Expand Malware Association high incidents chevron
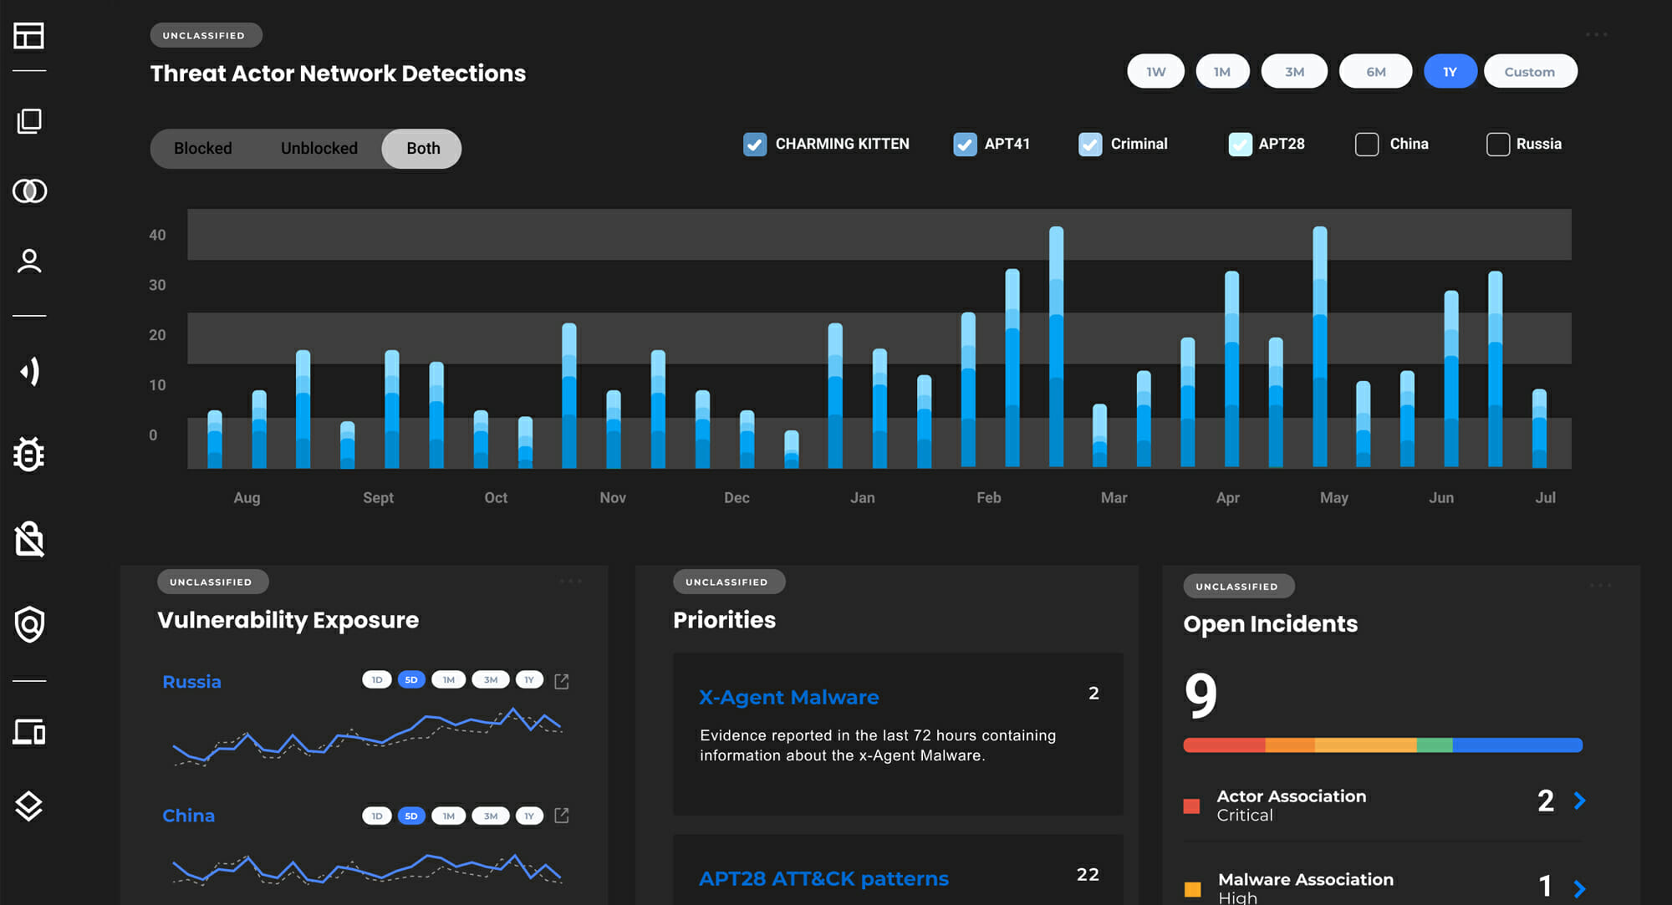 pyautogui.click(x=1579, y=887)
